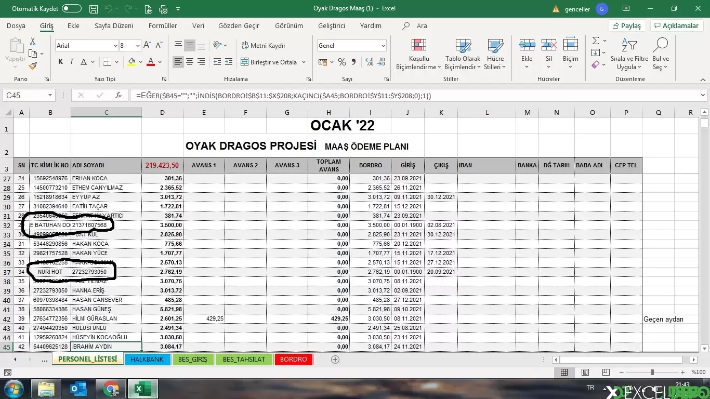Switch to the BORDRO sheet tab

click(x=293, y=360)
